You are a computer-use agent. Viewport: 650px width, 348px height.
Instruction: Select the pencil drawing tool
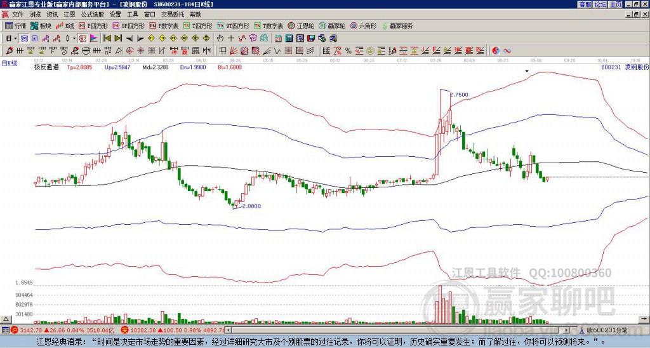pos(9,51)
